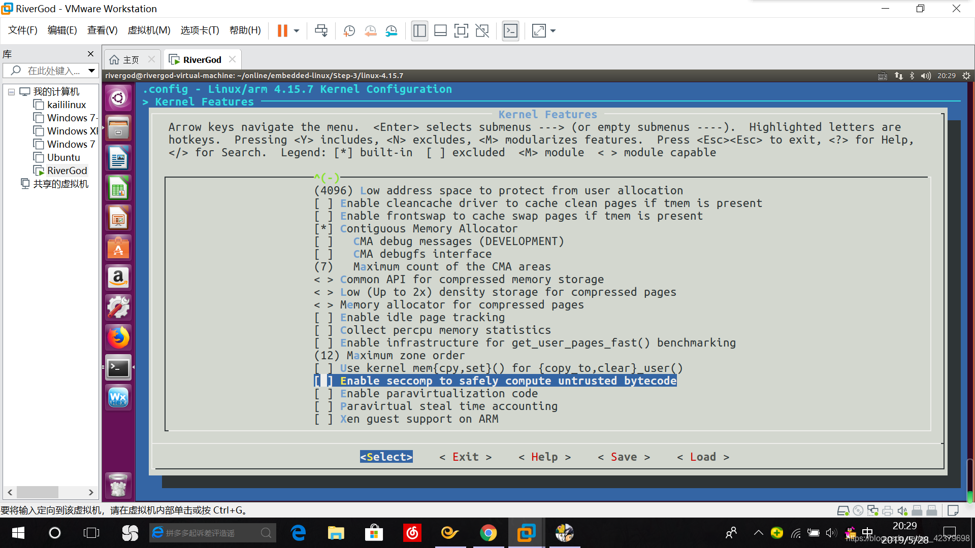This screenshot has width=975, height=548.
Task: Take a snapshot of this VM
Action: (x=349, y=31)
